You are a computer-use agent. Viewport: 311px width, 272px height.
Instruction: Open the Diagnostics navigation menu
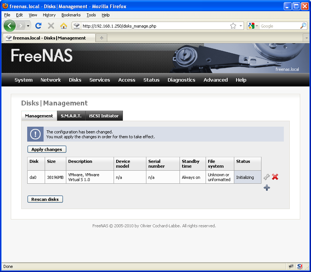(181, 80)
